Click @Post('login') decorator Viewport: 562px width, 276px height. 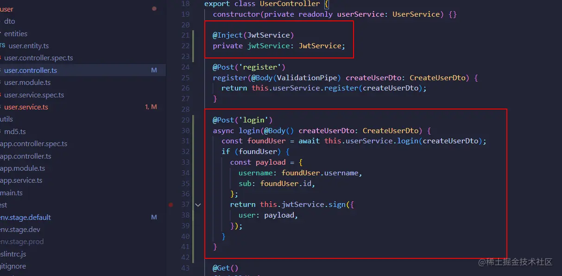[243, 120]
